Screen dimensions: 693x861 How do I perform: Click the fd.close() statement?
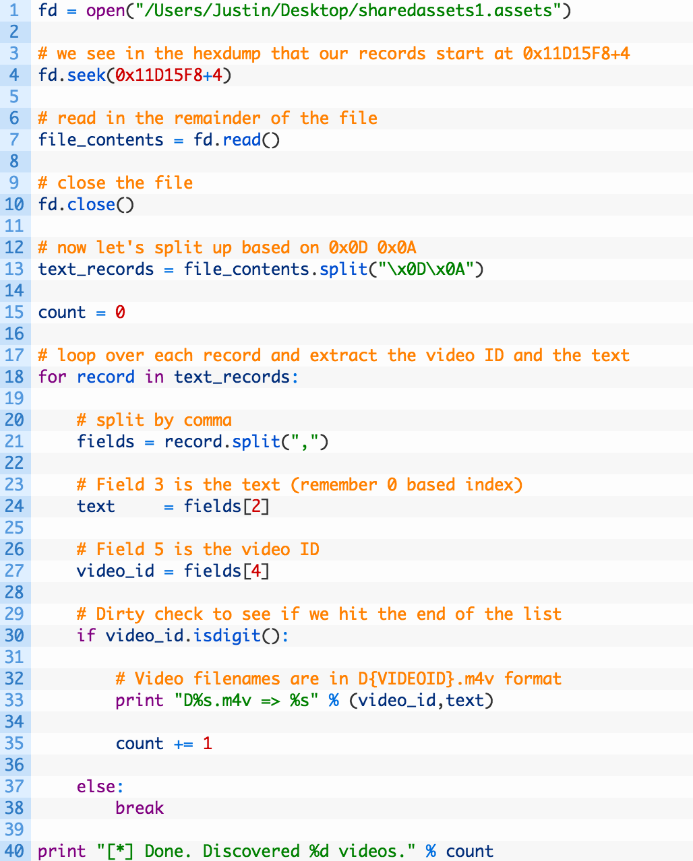tap(86, 205)
